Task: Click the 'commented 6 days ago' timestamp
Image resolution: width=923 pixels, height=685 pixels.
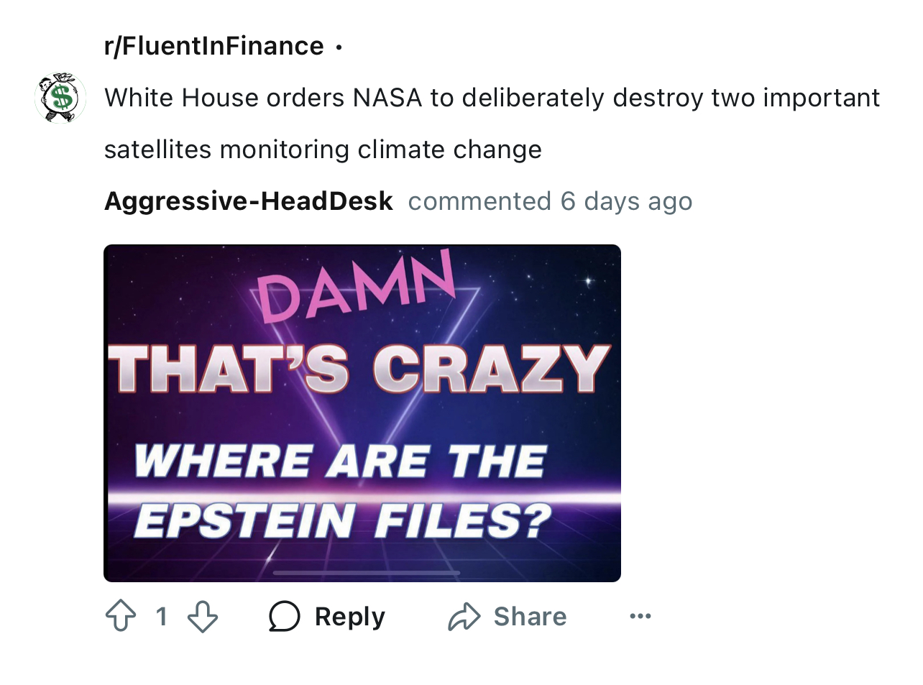Action: tap(550, 201)
